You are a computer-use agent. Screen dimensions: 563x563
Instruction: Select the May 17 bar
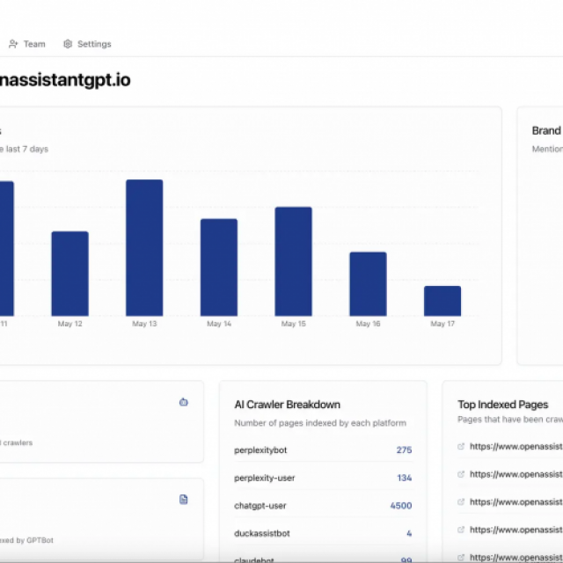[x=442, y=301]
